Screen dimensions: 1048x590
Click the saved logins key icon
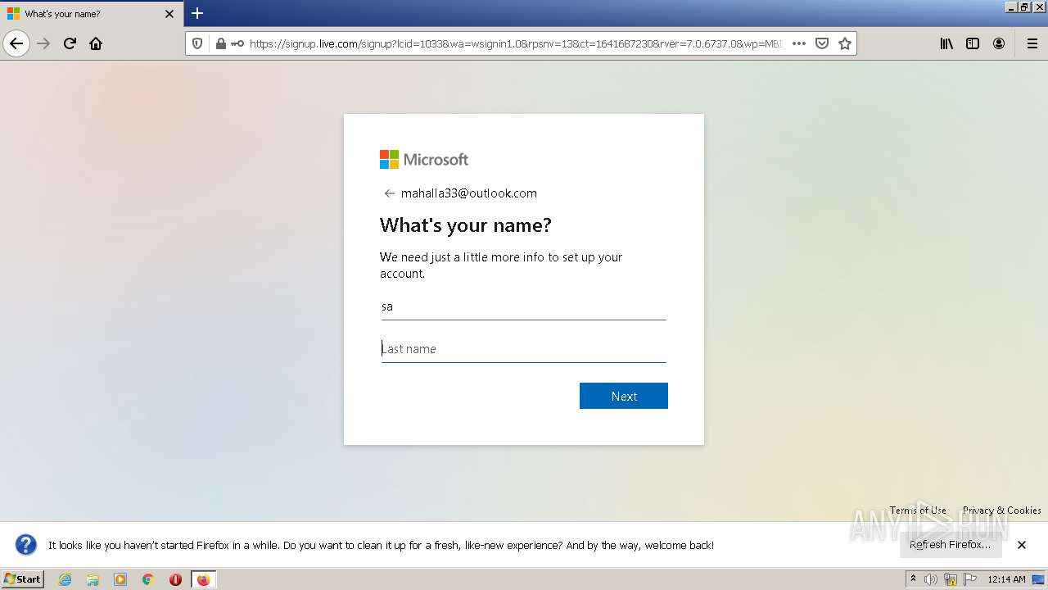click(x=237, y=43)
